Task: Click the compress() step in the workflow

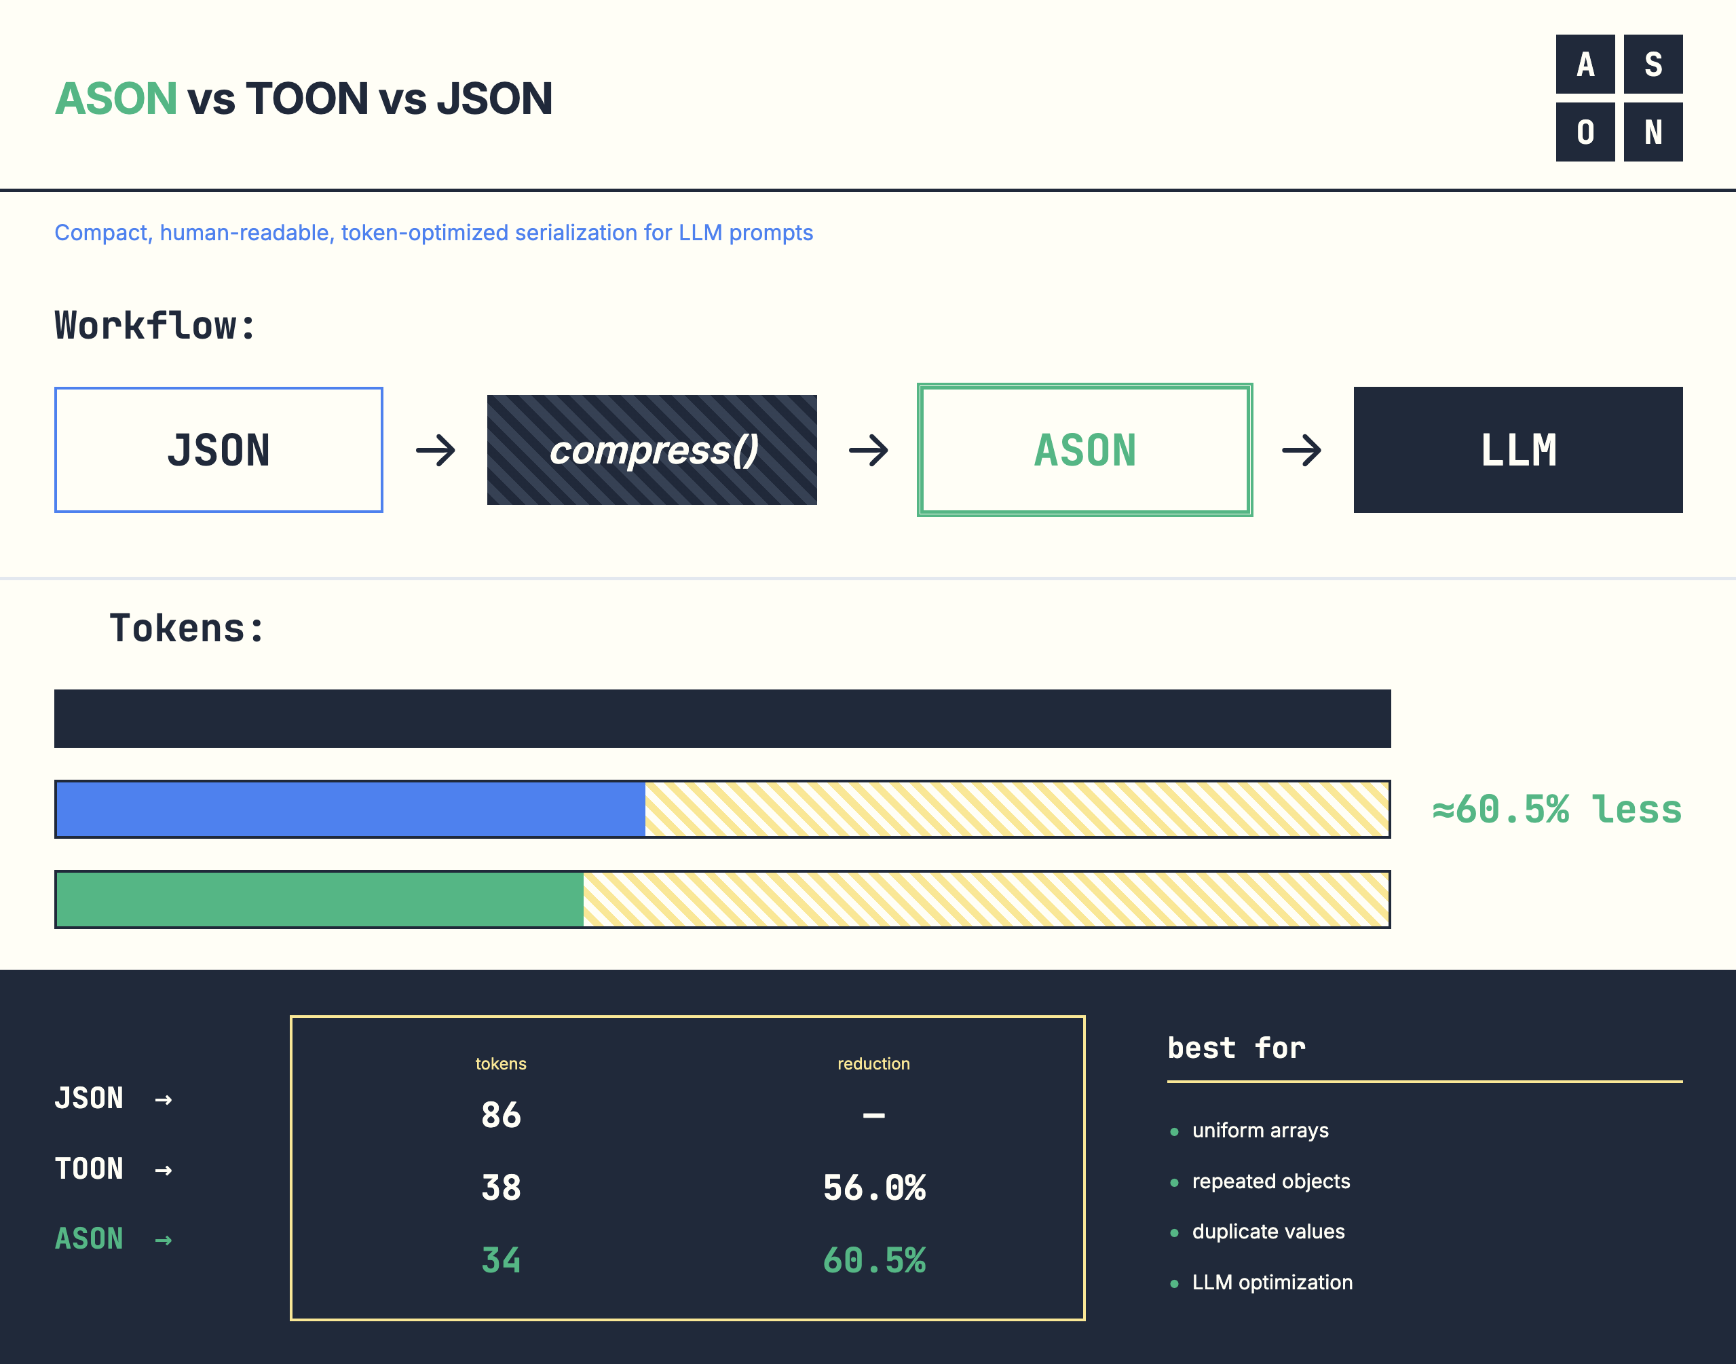Action: pyautogui.click(x=652, y=450)
